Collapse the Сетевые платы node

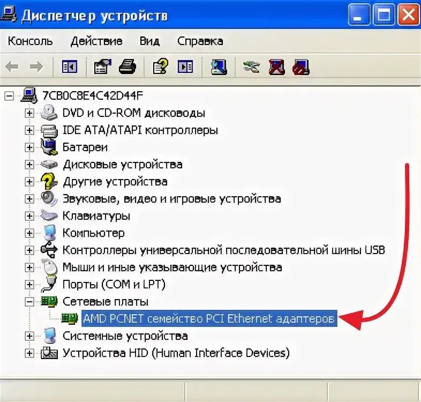(x=29, y=302)
